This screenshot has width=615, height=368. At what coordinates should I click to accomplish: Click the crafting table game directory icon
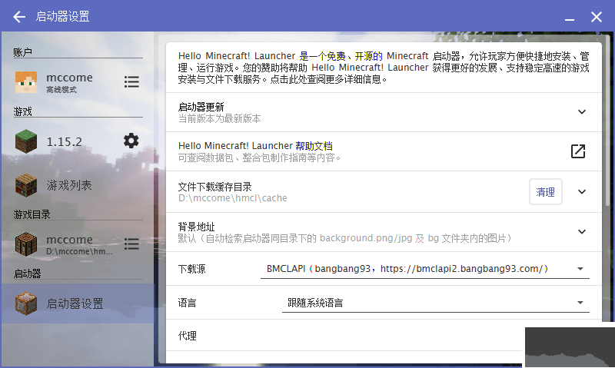click(26, 244)
